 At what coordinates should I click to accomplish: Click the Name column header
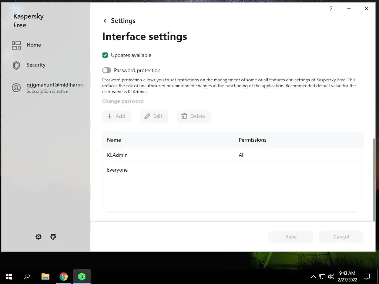[114, 140]
